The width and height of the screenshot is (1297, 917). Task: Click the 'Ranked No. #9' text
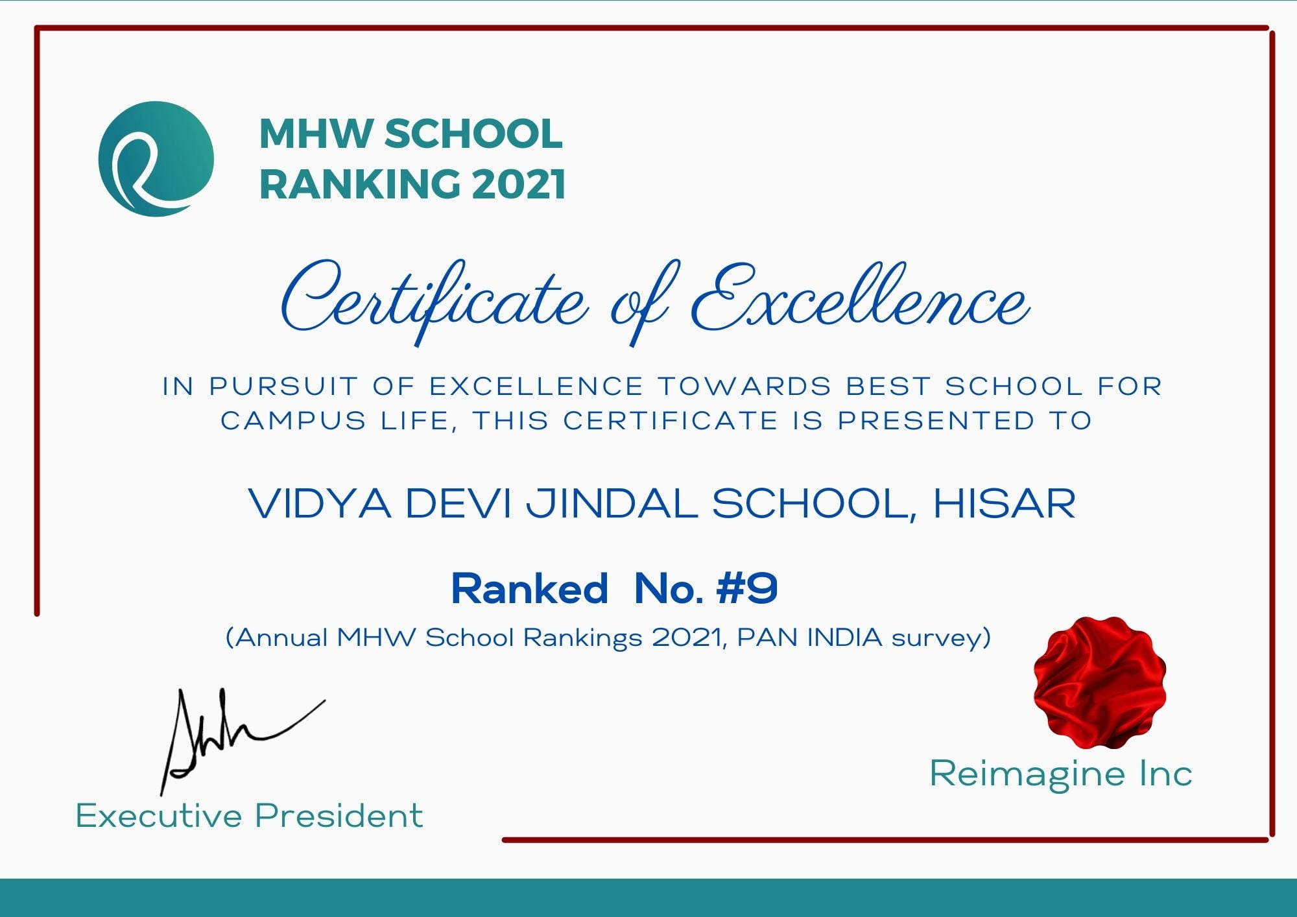tap(614, 589)
